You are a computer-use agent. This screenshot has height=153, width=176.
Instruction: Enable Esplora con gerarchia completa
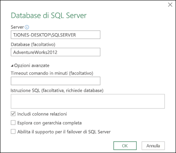[x=13, y=123]
